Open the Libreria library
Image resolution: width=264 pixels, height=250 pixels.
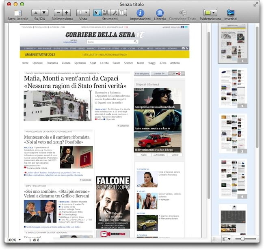[160, 13]
